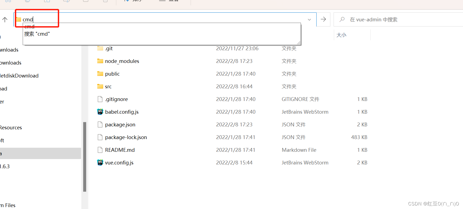Click the search magnifier icon
463x209 pixels.
coord(342,19)
